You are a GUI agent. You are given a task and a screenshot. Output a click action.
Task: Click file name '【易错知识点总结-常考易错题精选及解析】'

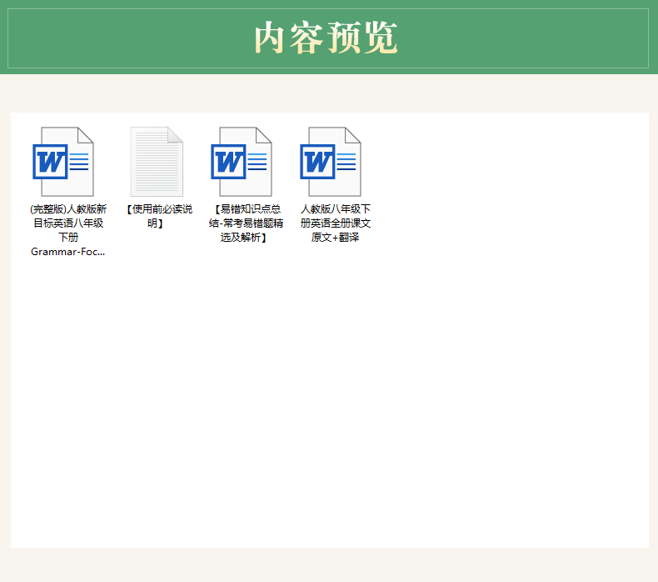[x=246, y=223]
